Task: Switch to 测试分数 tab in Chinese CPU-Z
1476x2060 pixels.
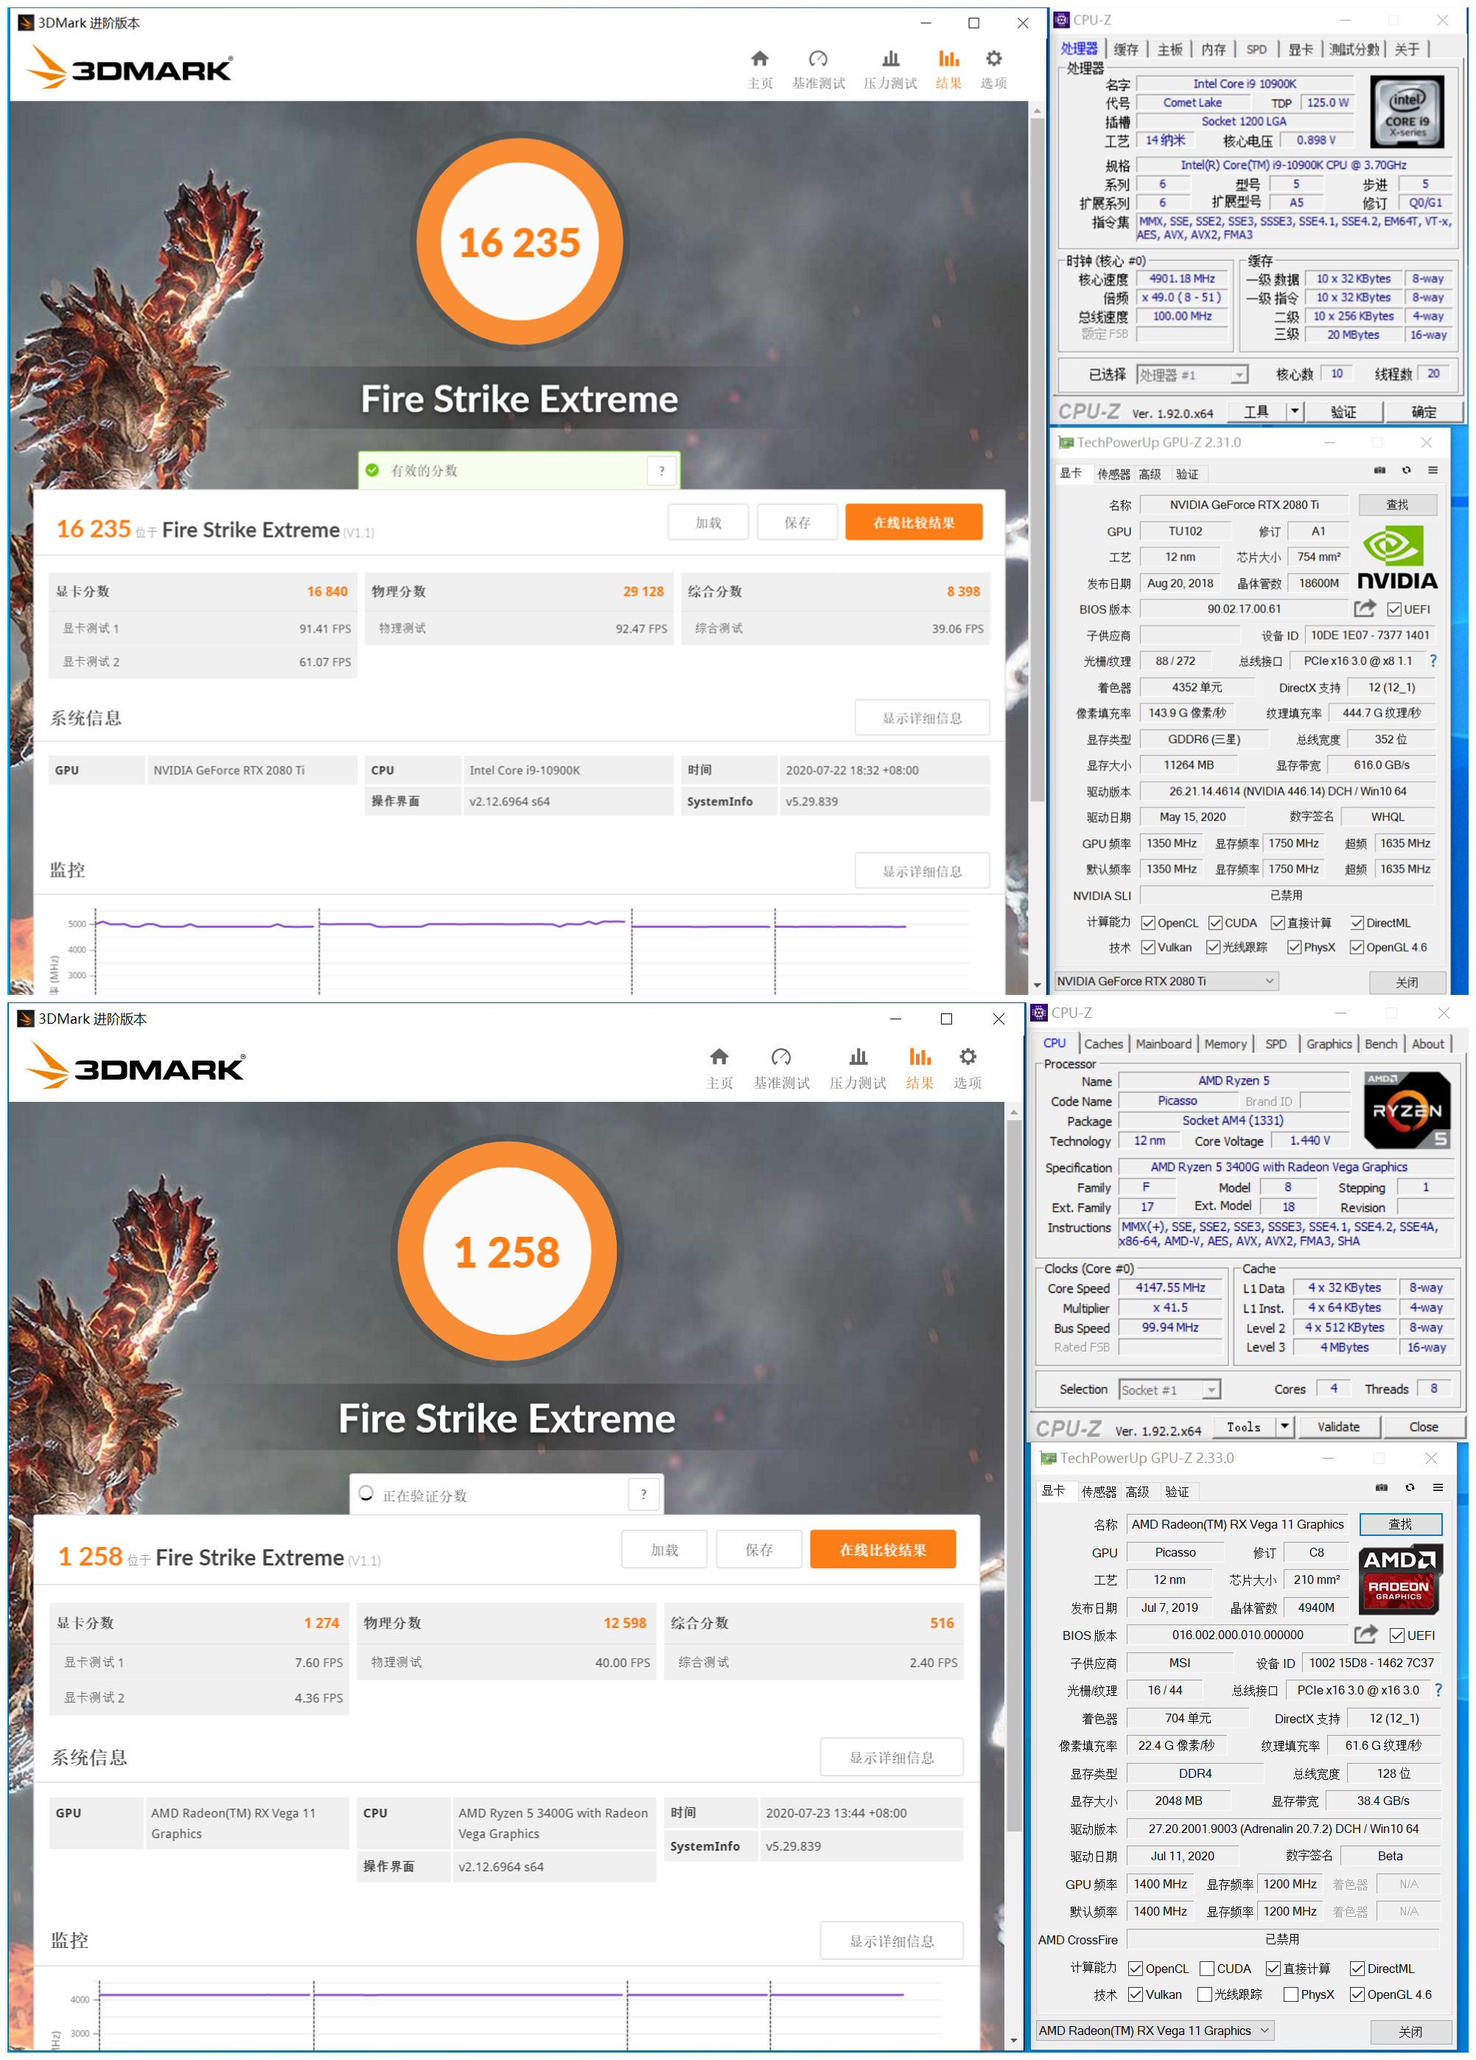Action: coord(1354,49)
